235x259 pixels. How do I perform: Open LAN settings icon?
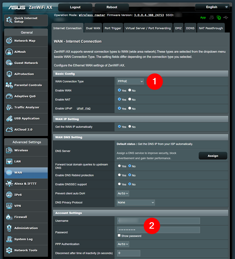point(9,161)
